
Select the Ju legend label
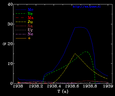tap(30, 22)
